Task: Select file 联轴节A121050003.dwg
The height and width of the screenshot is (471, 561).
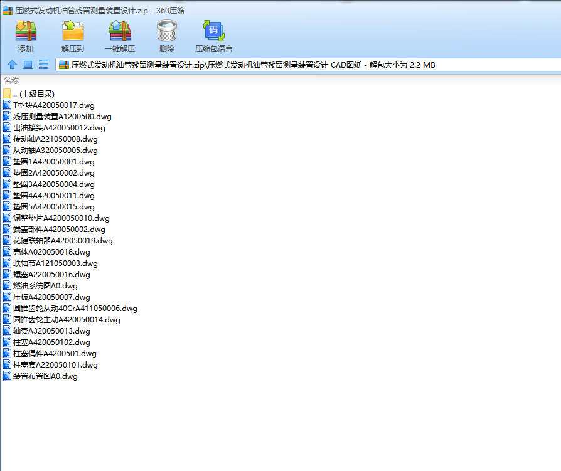Action: (50, 263)
